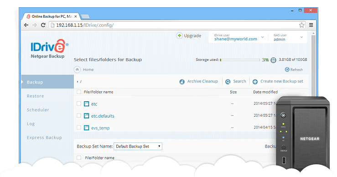Click the Create new Backup set plus icon
337x177 pixels.
point(255,82)
